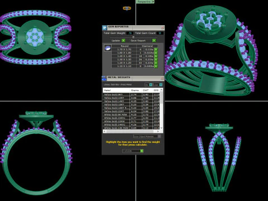Click green arrow for 1.80 X 1.80 row
The image size is (268, 201).
pos(156,53)
